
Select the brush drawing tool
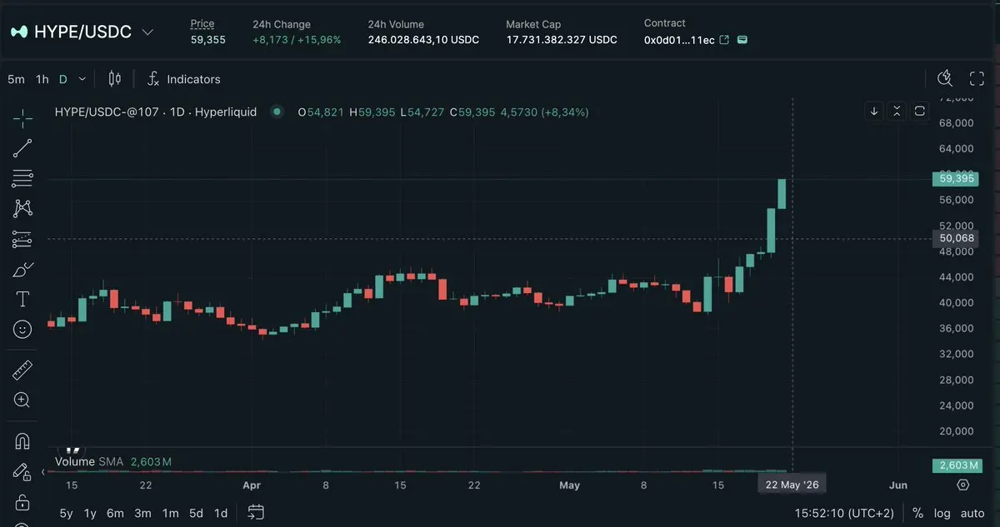22,269
